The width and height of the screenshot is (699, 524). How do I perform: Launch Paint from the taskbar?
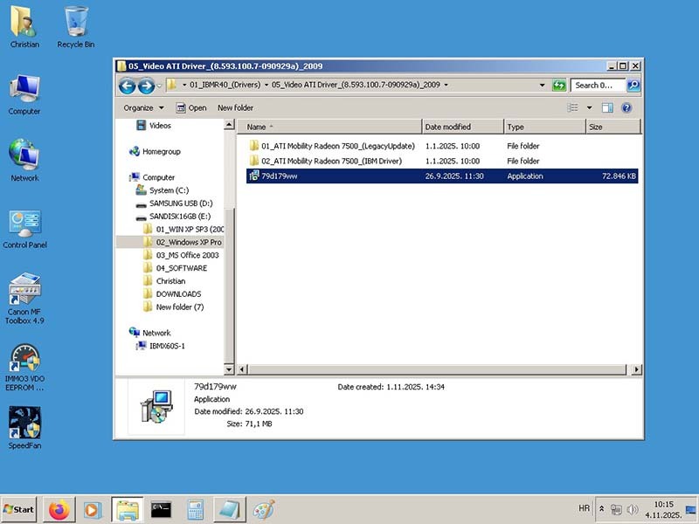coord(263,509)
